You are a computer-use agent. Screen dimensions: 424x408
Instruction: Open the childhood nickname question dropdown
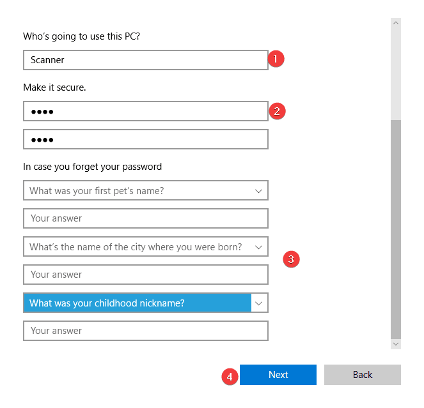(258, 303)
